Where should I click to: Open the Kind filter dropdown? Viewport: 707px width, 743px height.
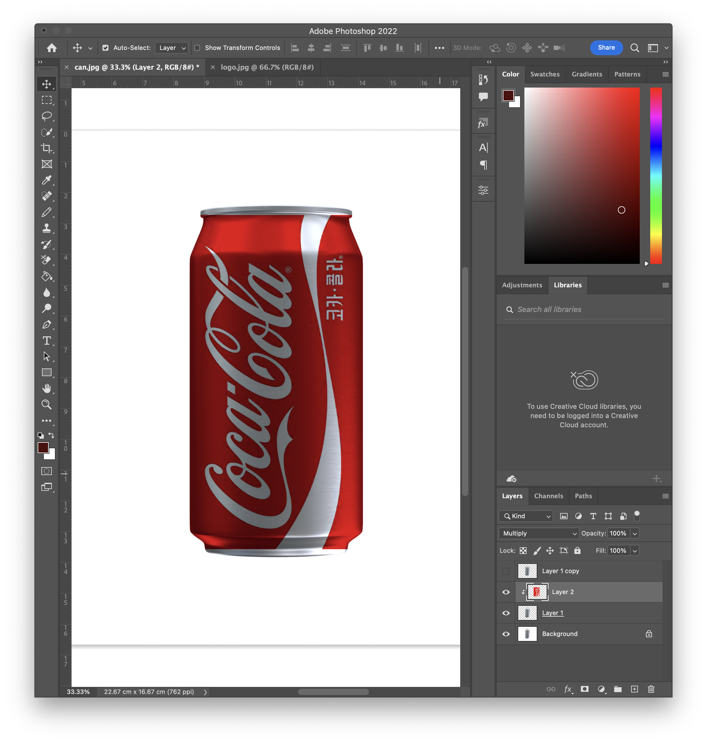(526, 516)
